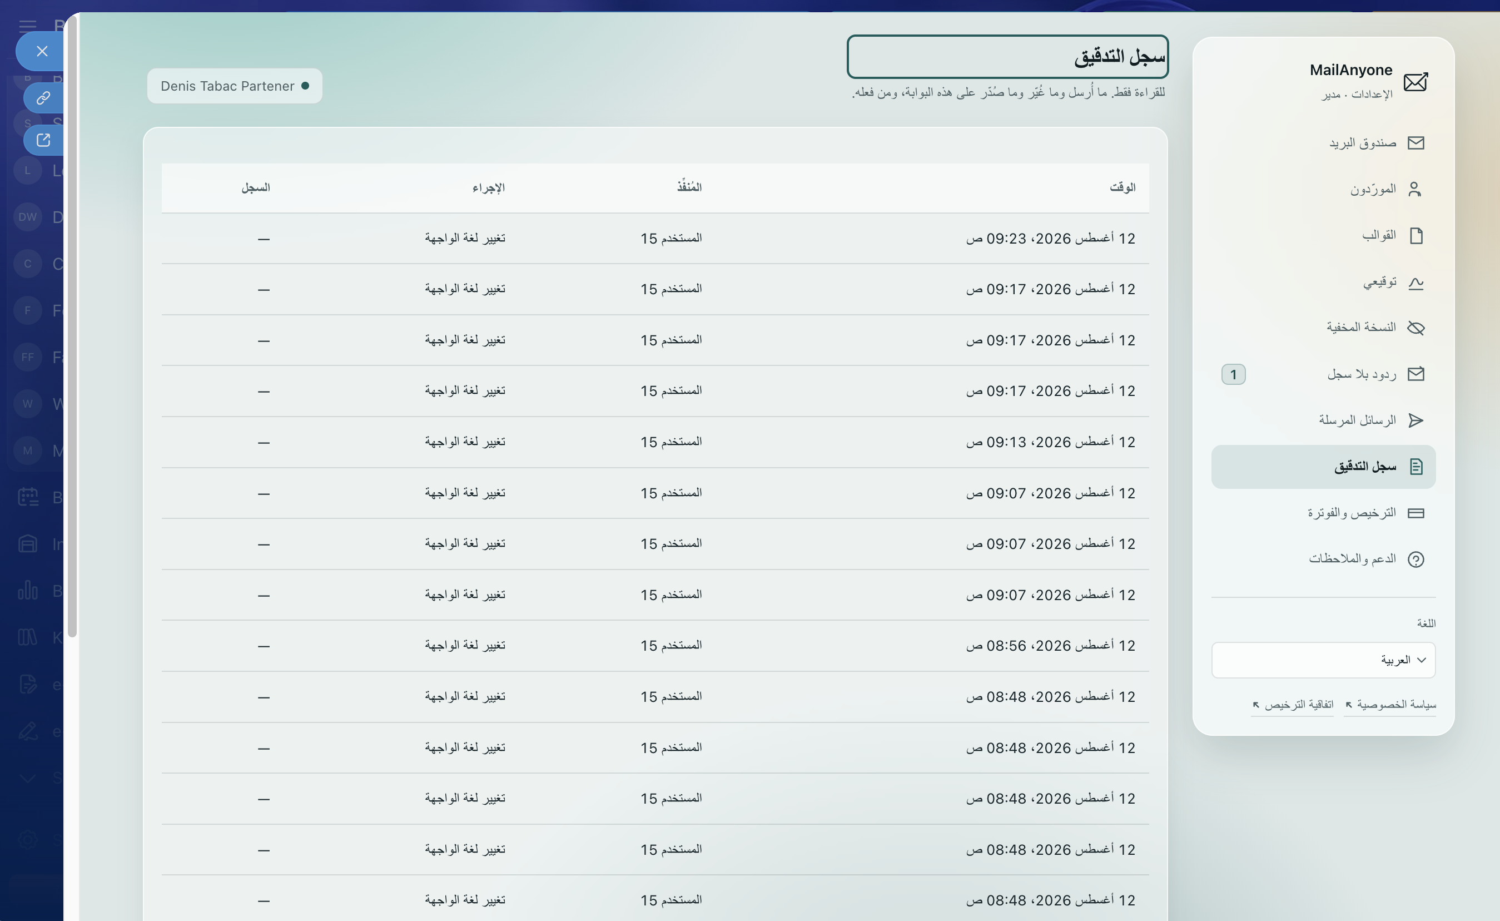Click the vertical scrollbar of the panel
This screenshot has width=1500, height=921.
[72, 329]
